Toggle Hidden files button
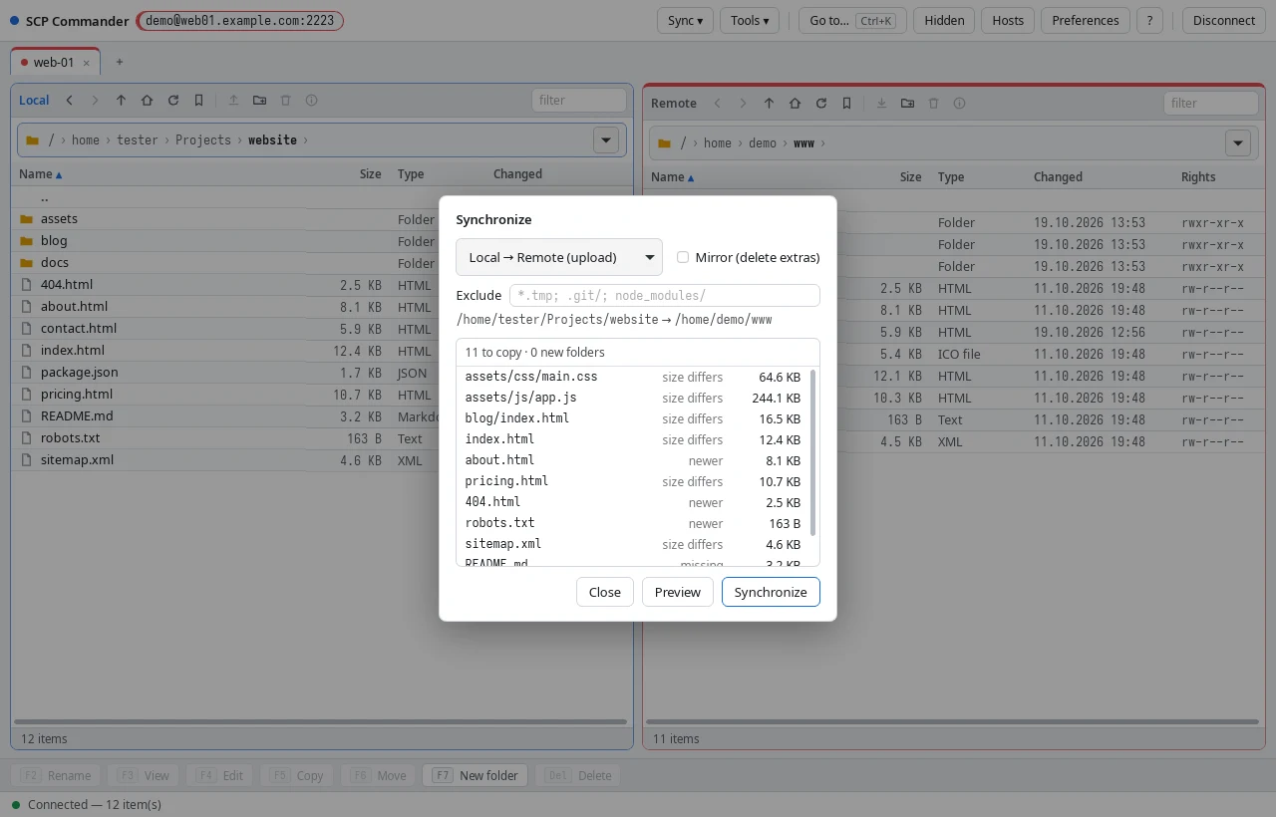The width and height of the screenshot is (1276, 817). click(x=944, y=20)
